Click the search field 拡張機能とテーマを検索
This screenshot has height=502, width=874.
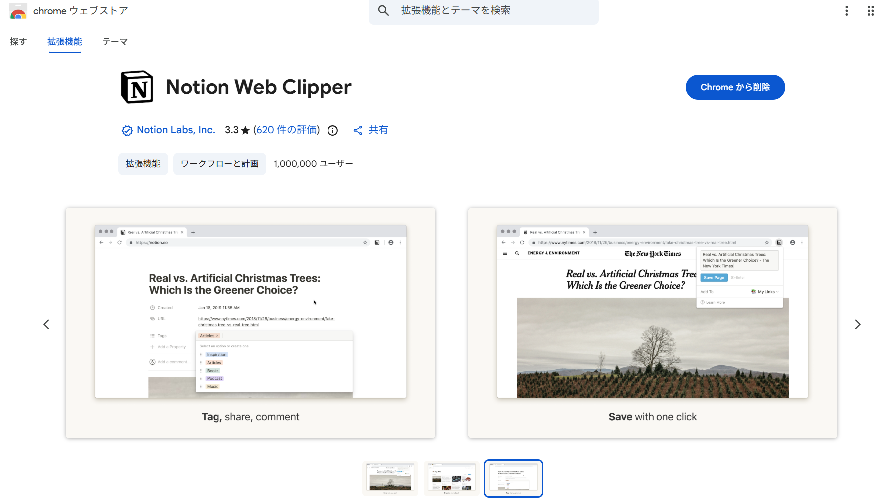click(484, 11)
